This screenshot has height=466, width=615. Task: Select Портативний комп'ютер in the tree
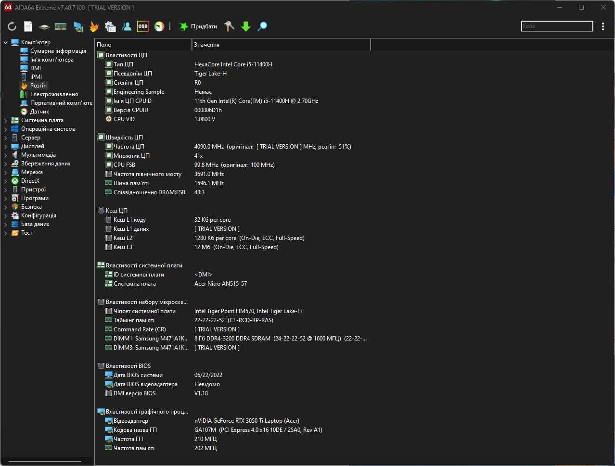61,103
